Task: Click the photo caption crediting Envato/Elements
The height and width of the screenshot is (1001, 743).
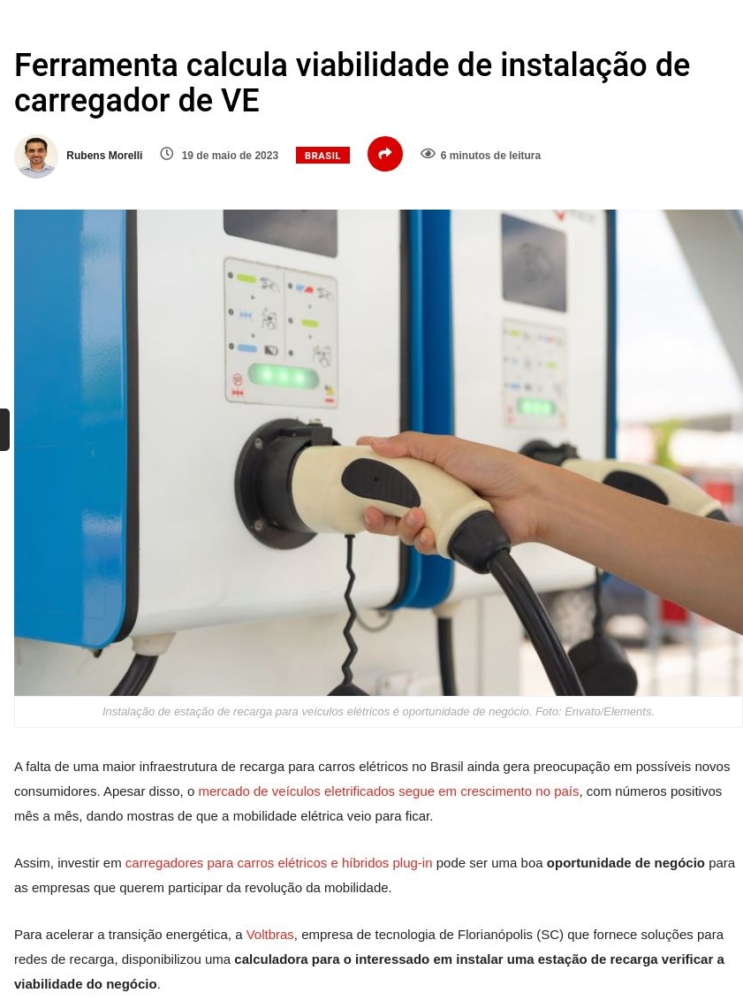Action: (378, 712)
